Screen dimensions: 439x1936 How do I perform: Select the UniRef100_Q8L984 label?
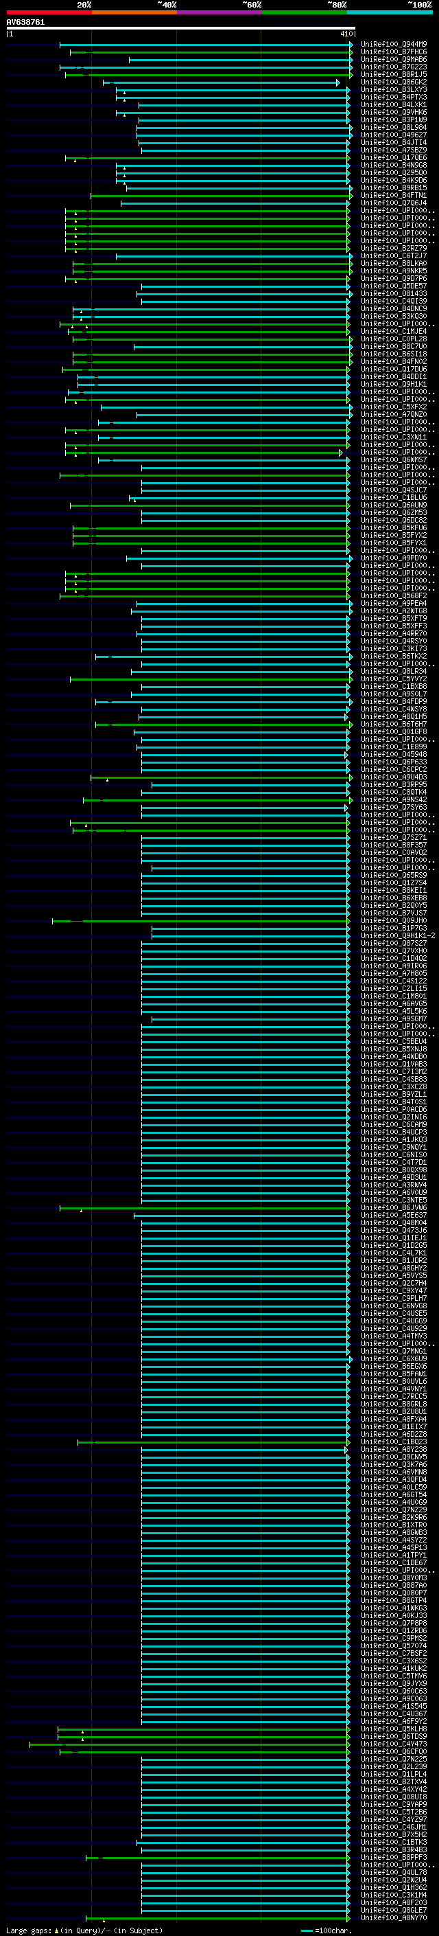coord(394,128)
